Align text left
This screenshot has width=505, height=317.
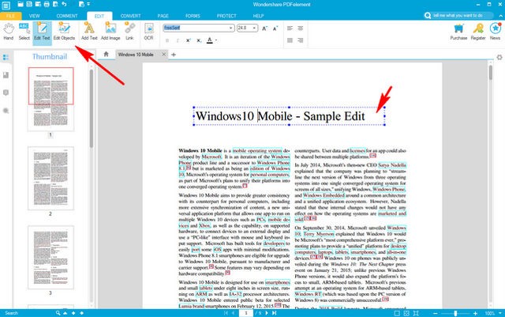click(x=290, y=28)
